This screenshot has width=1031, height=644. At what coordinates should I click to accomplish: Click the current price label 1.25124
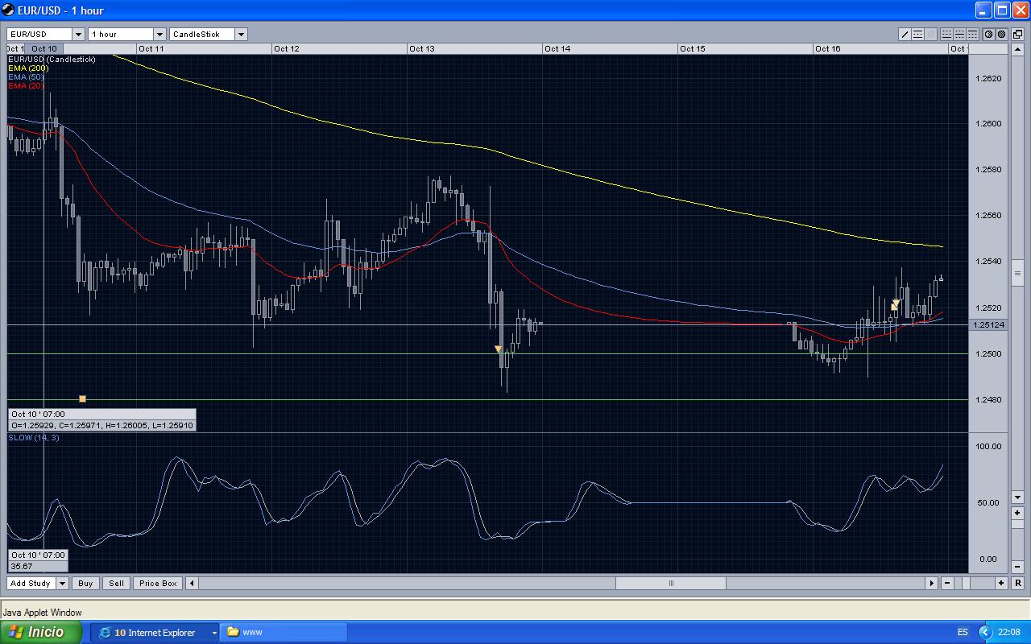[989, 324]
